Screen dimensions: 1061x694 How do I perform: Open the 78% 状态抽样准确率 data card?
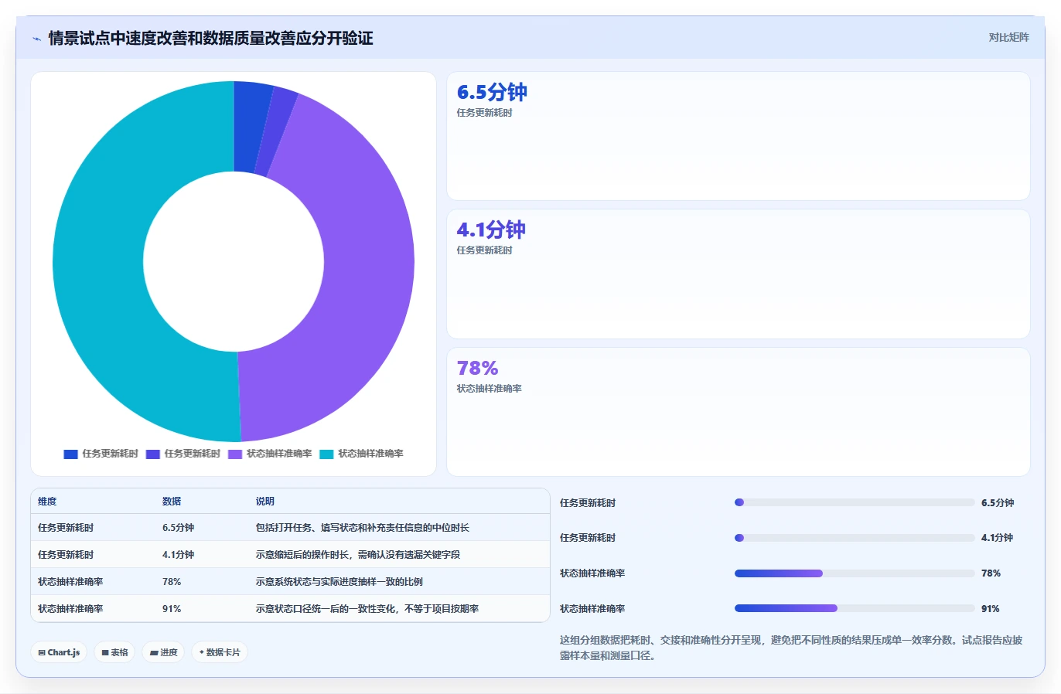point(738,412)
